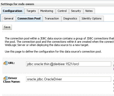
Task: Save the connection pool settings
Action: 7,27
